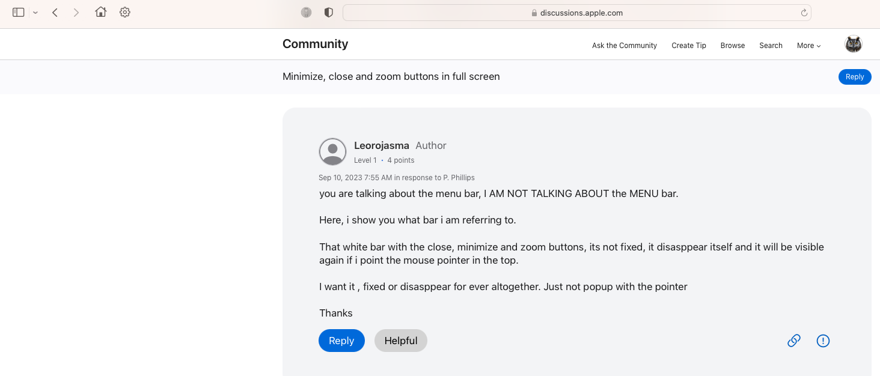Go back to the previous page
Screen dimensions: 880x376
coord(55,12)
